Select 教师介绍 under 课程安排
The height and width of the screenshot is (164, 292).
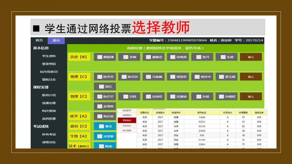[x=49, y=95]
